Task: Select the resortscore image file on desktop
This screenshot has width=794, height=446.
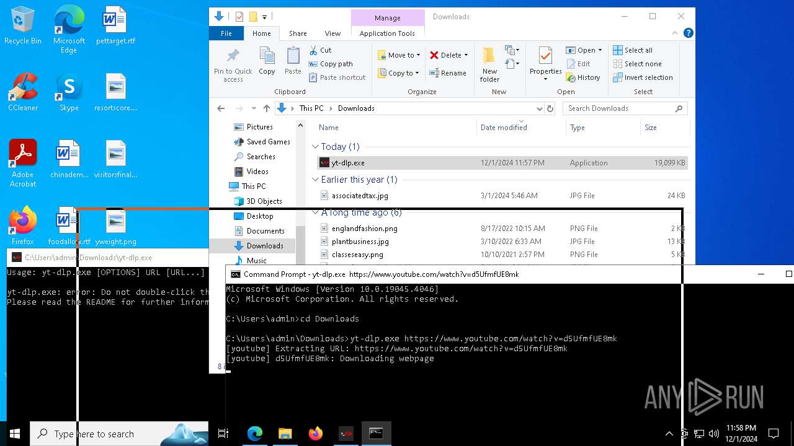Action: click(x=115, y=92)
